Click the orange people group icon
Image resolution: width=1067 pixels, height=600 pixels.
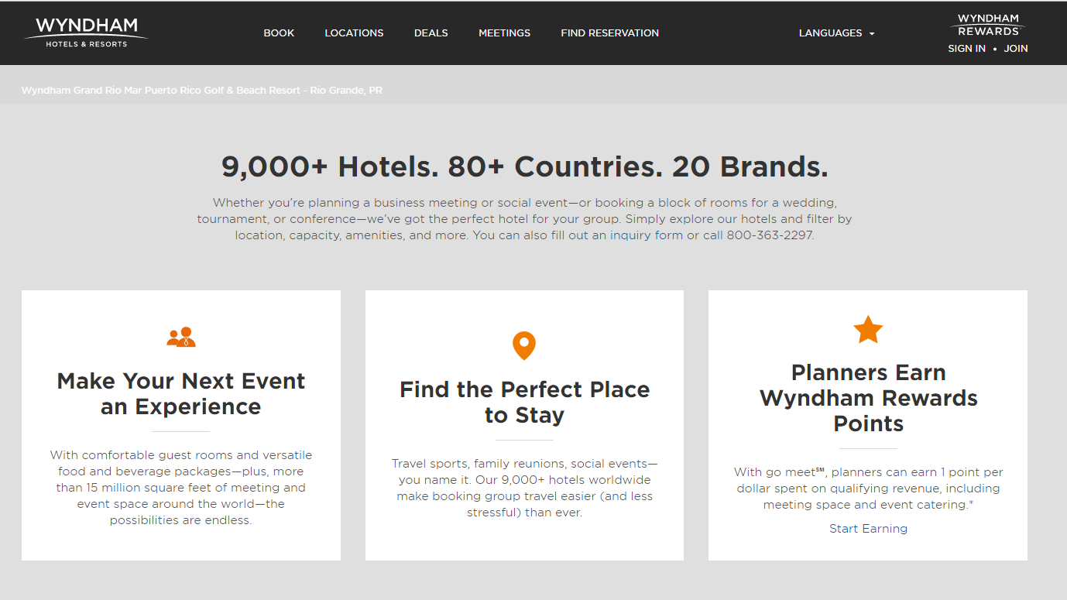[x=181, y=337]
